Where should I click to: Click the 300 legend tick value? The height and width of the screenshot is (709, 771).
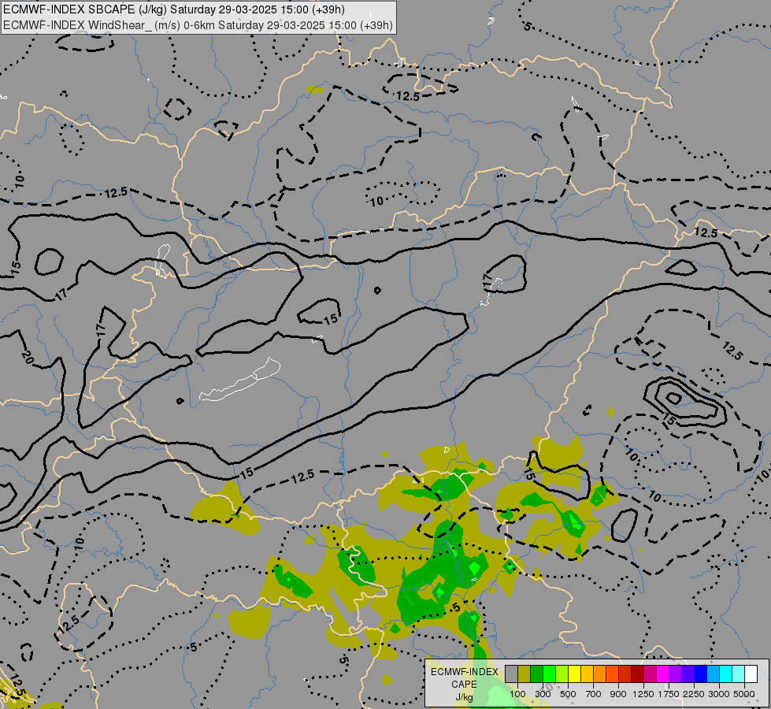543,694
